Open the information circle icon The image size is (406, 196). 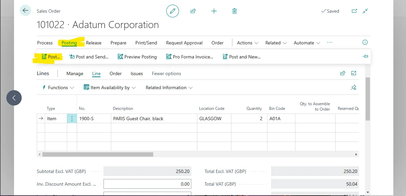[x=365, y=42]
